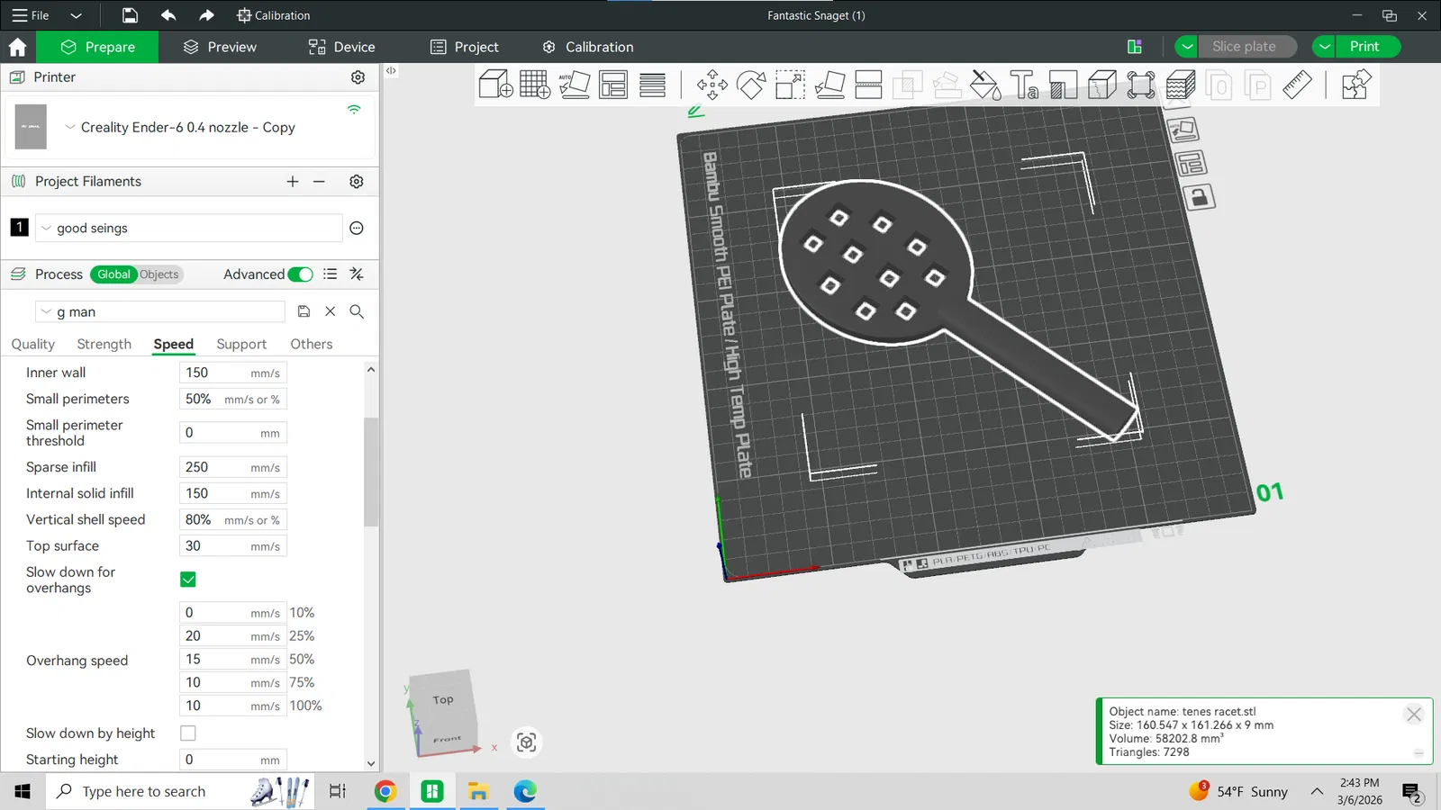
Task: Select the Color painting bucket tool
Action: tap(985, 85)
